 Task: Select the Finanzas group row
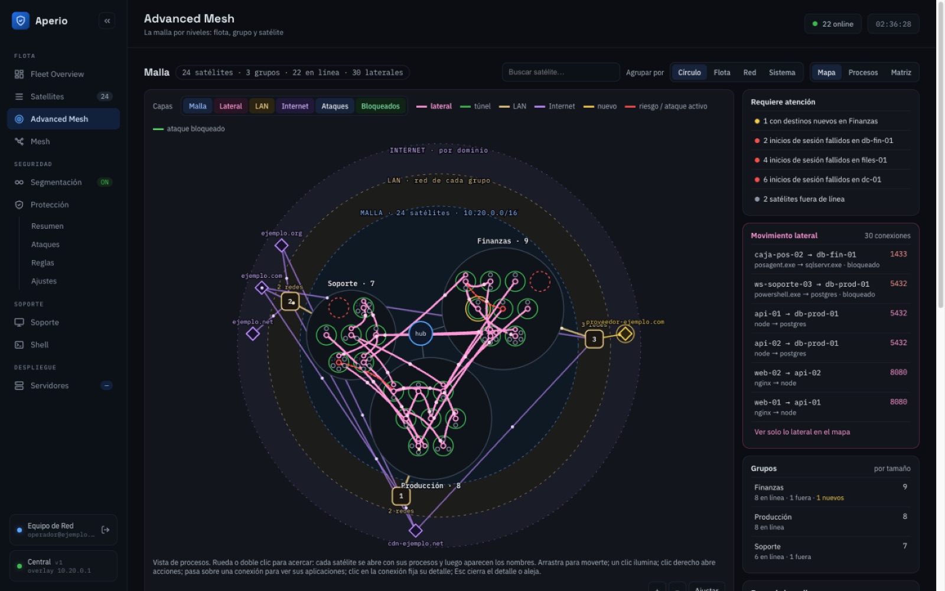830,492
